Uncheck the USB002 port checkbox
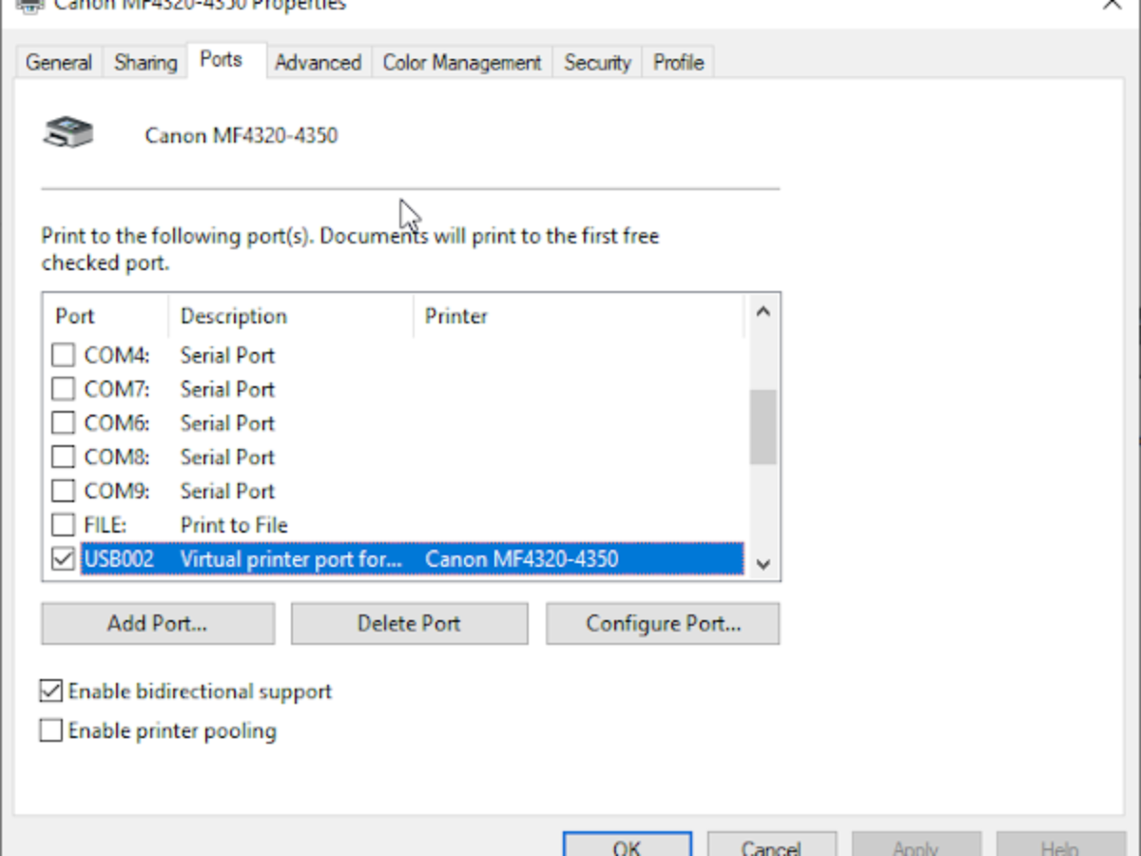The image size is (1141, 856). click(63, 559)
